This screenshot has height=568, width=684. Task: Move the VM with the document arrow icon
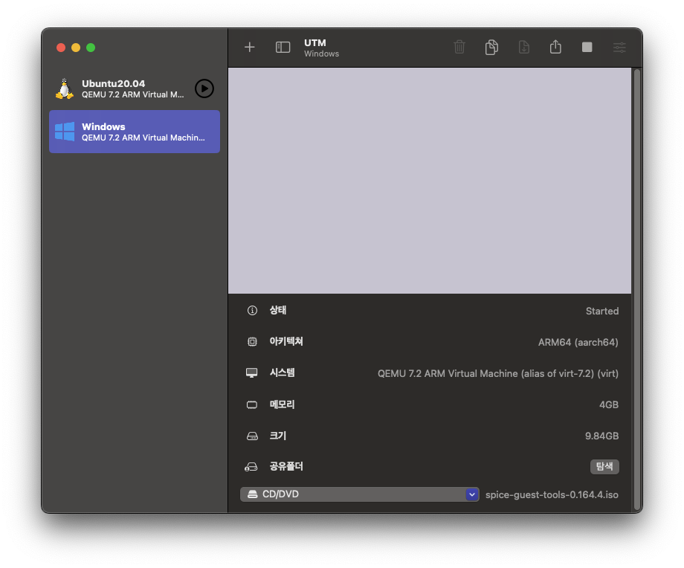[524, 47]
